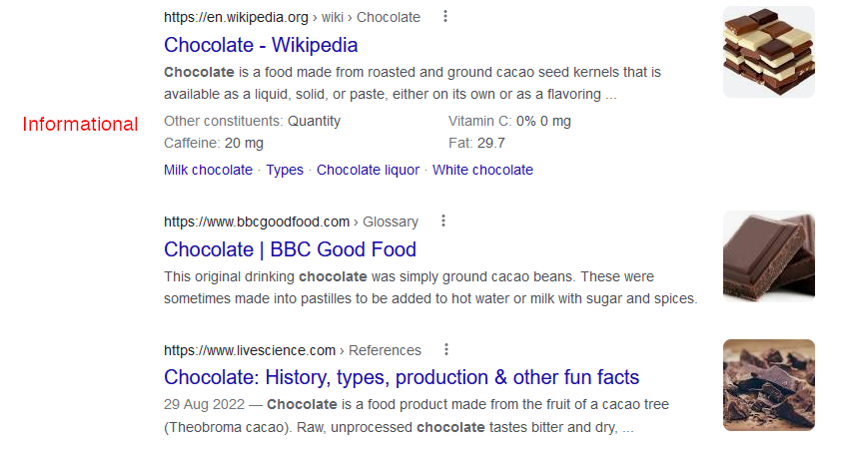Follow the White chocolate sitelink
The height and width of the screenshot is (451, 846).
[x=482, y=170]
